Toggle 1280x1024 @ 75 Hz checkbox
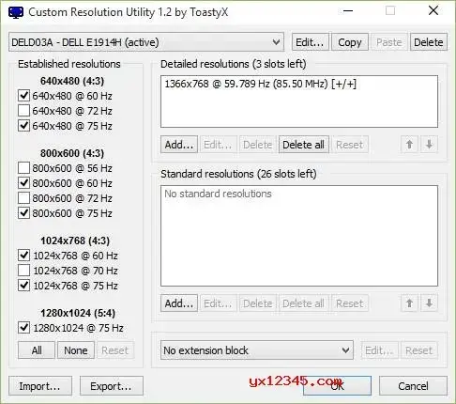Image resolution: width=456 pixels, height=404 pixels. (23, 328)
